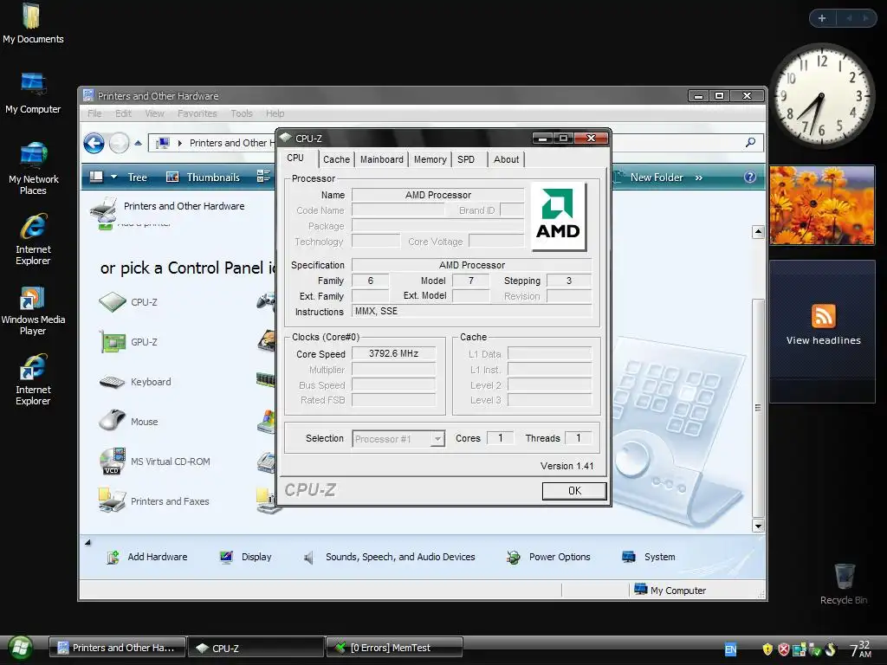Screen dimensions: 887x665
Task: Open the Favorites menu
Action: [197, 113]
